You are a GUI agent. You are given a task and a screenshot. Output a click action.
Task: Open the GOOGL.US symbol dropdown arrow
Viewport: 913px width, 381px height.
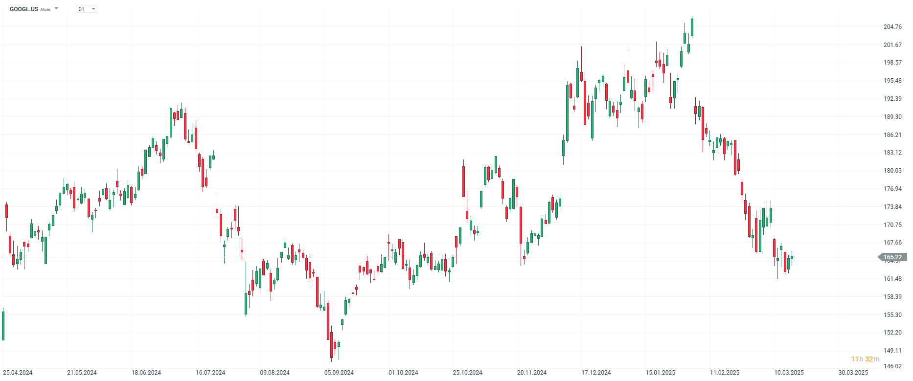coord(56,8)
